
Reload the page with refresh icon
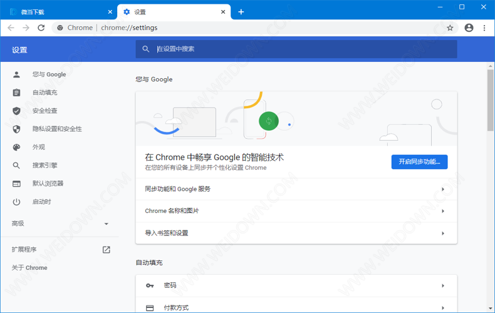point(41,28)
